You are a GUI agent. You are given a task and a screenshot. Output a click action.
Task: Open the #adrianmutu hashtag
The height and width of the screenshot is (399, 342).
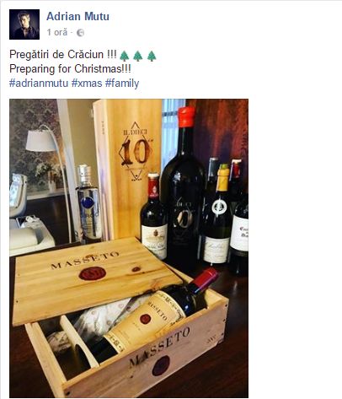[39, 84]
